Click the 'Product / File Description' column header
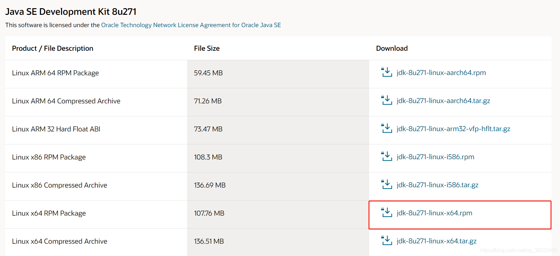Screen dimensions: 560x256 click(x=53, y=48)
